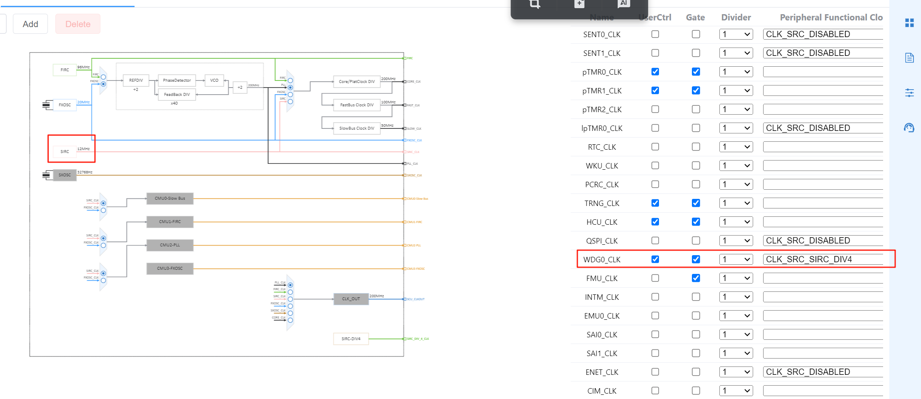
Task: Click the FeadBack DIV block
Action: (177, 95)
